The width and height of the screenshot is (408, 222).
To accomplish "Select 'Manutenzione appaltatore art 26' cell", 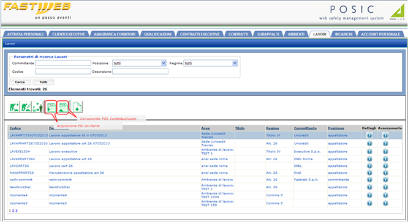I will 77,172.
